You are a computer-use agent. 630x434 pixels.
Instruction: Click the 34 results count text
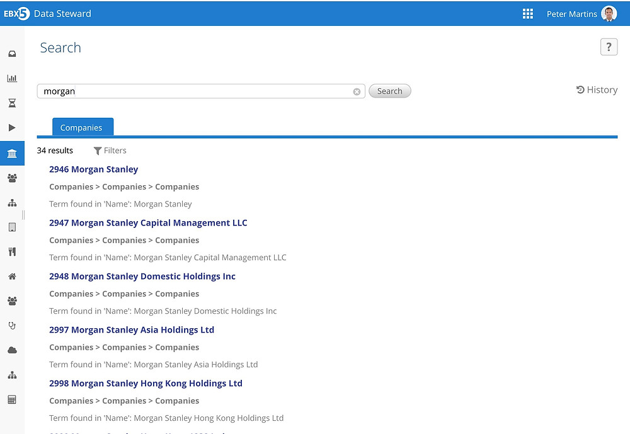(55, 151)
